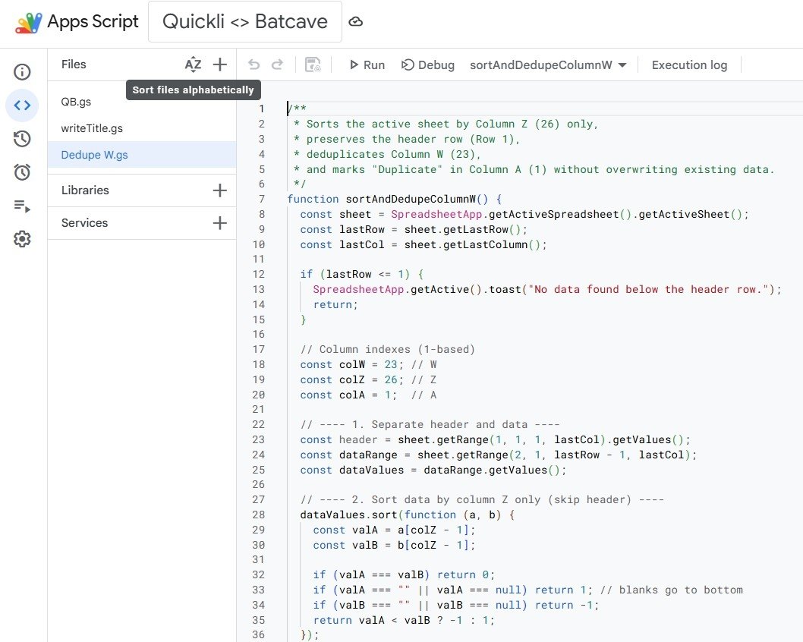
Task: Save the project with the disk icon
Action: point(313,65)
